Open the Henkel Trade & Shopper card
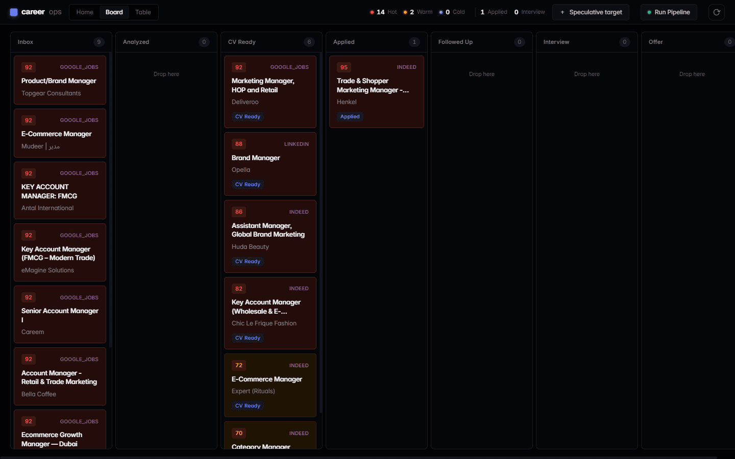 [377, 92]
